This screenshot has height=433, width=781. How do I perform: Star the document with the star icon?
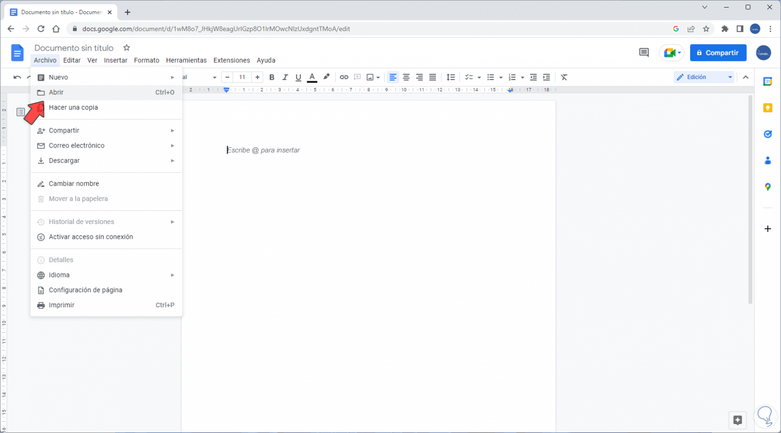point(126,48)
